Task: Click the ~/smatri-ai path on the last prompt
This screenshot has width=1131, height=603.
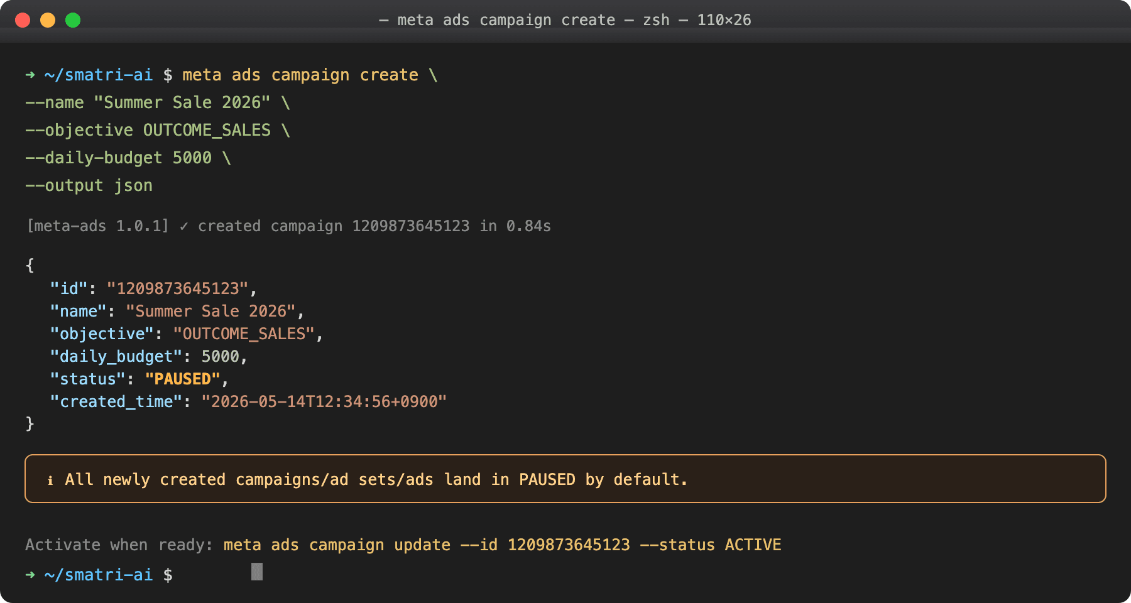Action: [99, 575]
